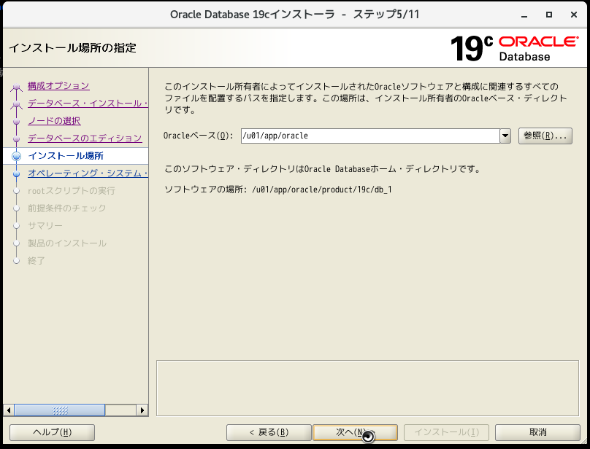Screen dimensions: 590x449
Task: Open the 構成オプション step link
Action: click(58, 86)
